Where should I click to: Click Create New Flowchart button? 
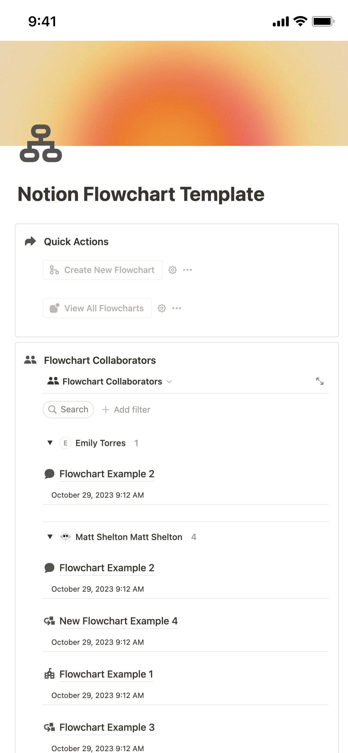103,270
